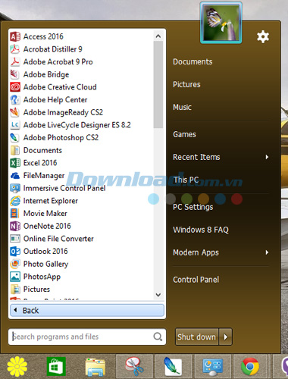Start Adobe Bridge from its icon
Screen dimensions: 288x379
[x=15, y=74]
